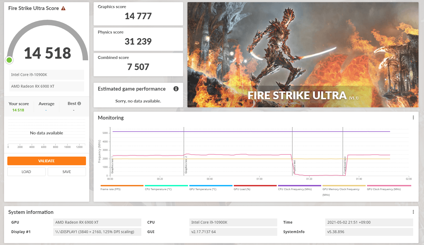
Task: Open the Monitoring panel three-dot menu
Action: tap(413, 118)
